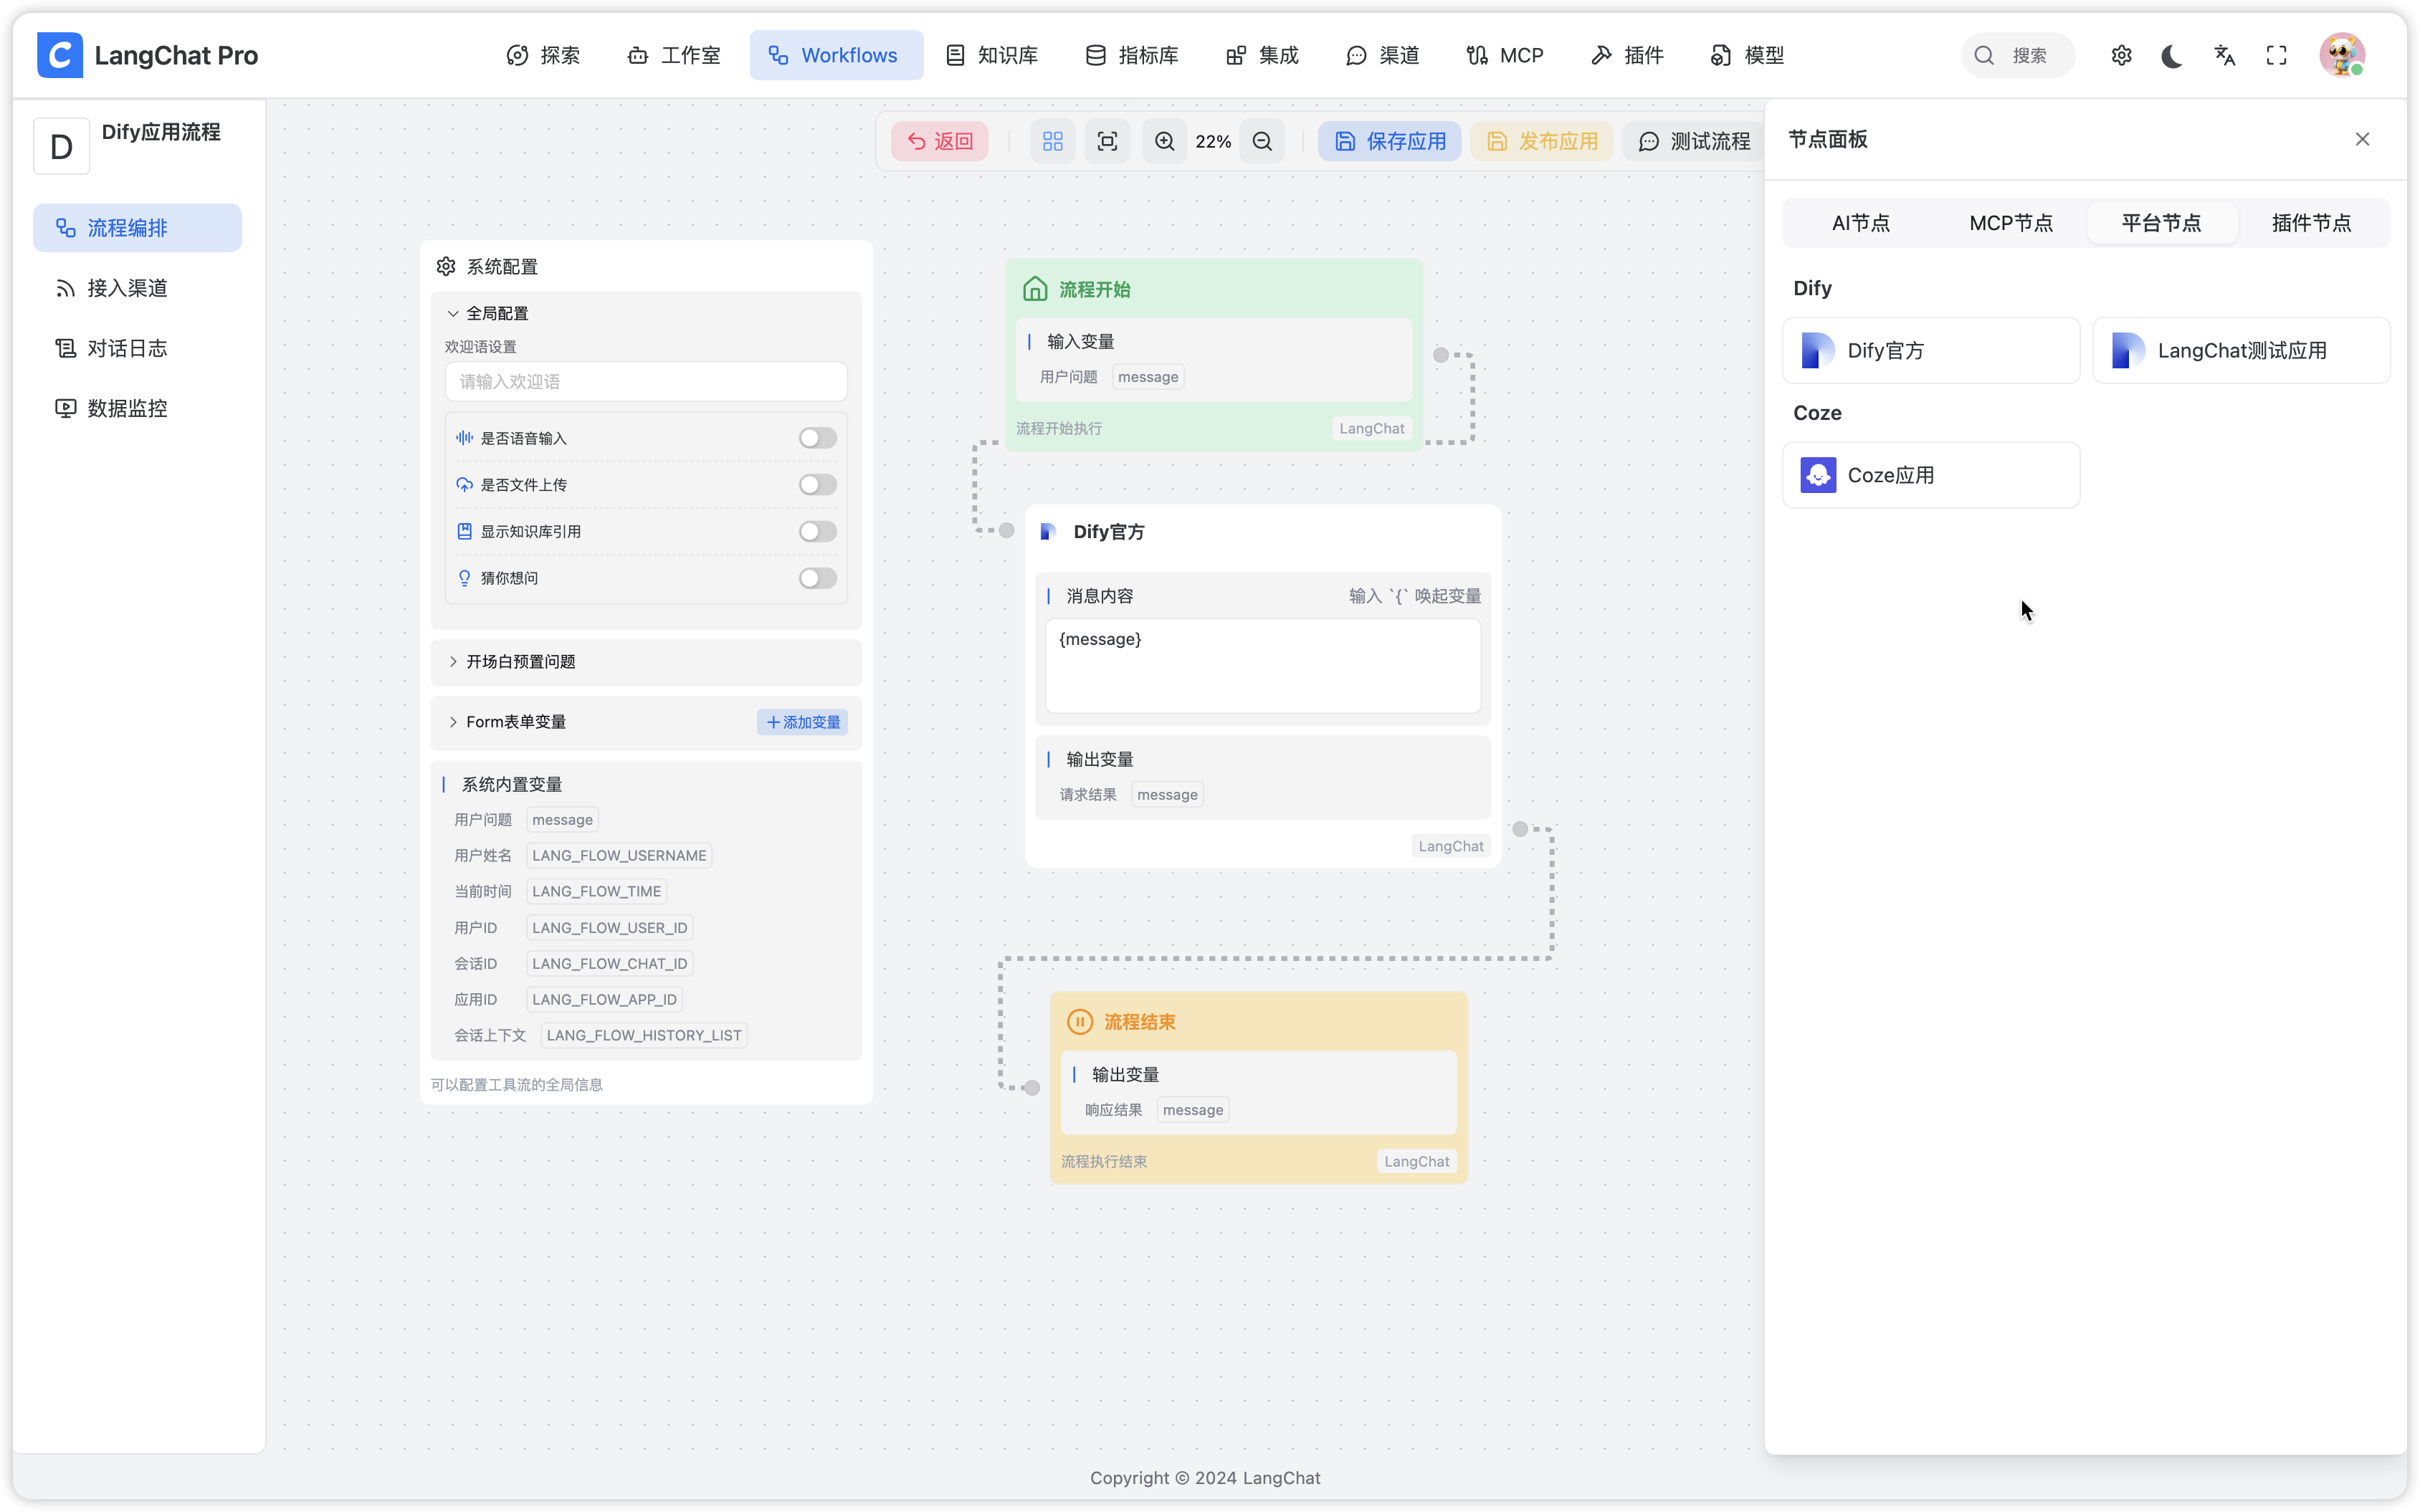Viewport: 2420px width, 1512px height.
Task: Click the 添加变量 button
Action: click(802, 722)
